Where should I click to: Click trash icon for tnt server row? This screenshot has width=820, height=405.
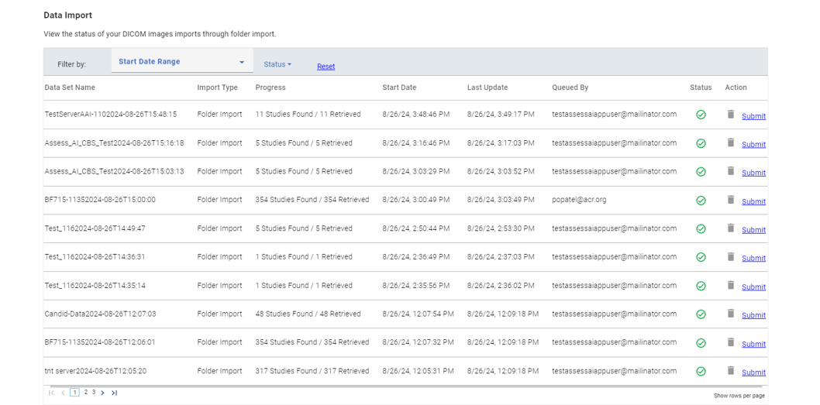tap(731, 370)
